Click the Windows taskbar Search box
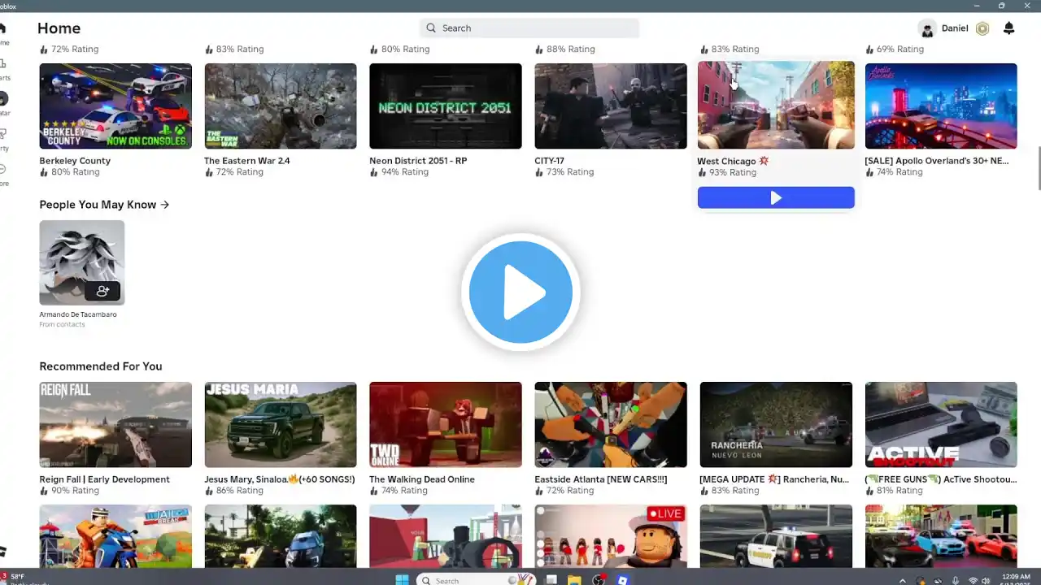 tap(477, 580)
